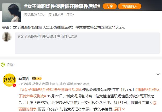This screenshot has width=162, height=112.
Task: Open the topic cover image of woman
Action: [11, 13]
